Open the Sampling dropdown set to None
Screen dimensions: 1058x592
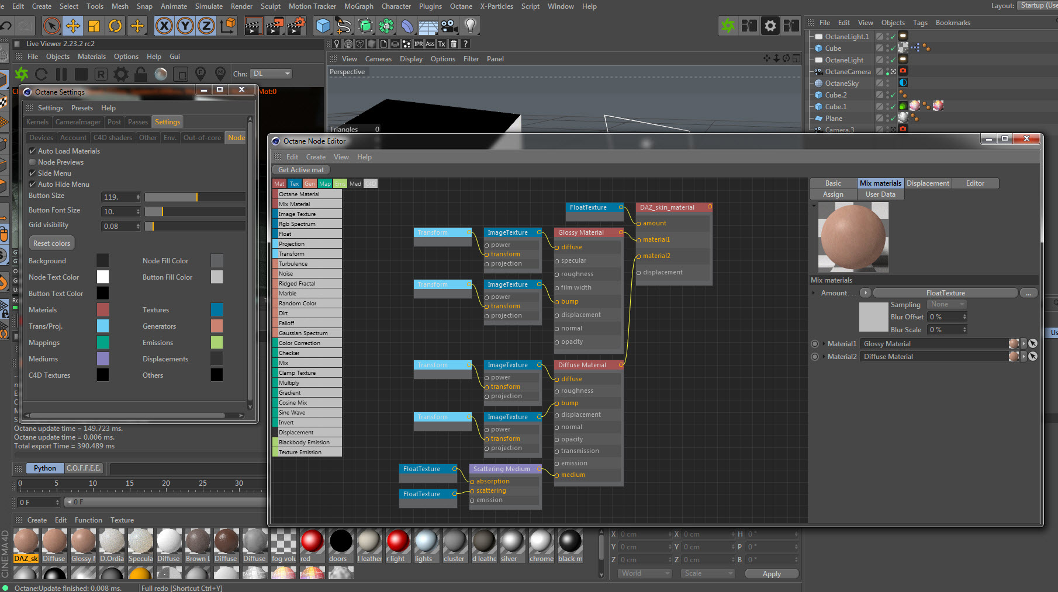coord(946,304)
